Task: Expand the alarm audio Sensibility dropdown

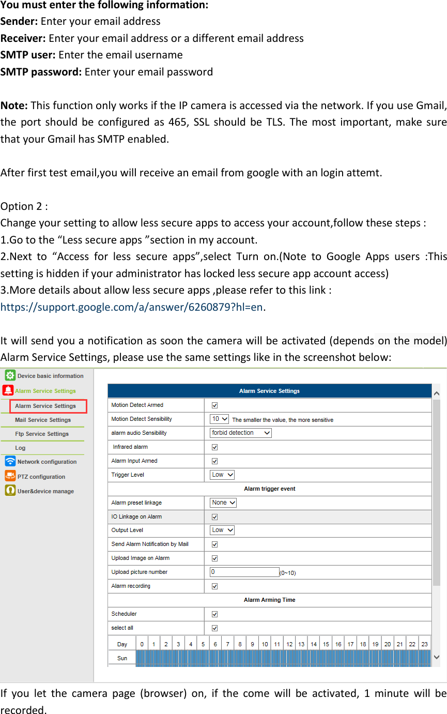Action: click(240, 433)
